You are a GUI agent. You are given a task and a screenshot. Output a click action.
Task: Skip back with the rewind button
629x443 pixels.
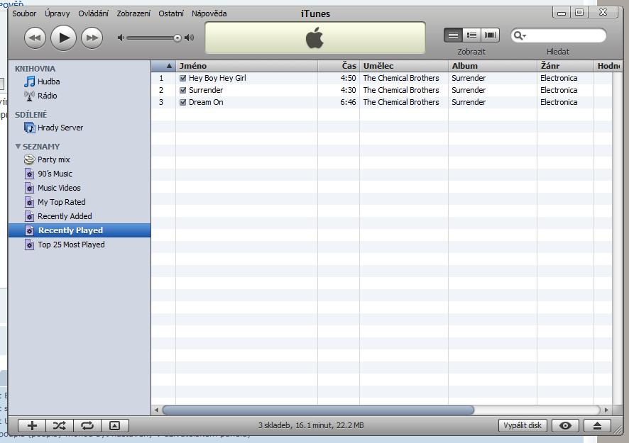pyautogui.click(x=35, y=38)
